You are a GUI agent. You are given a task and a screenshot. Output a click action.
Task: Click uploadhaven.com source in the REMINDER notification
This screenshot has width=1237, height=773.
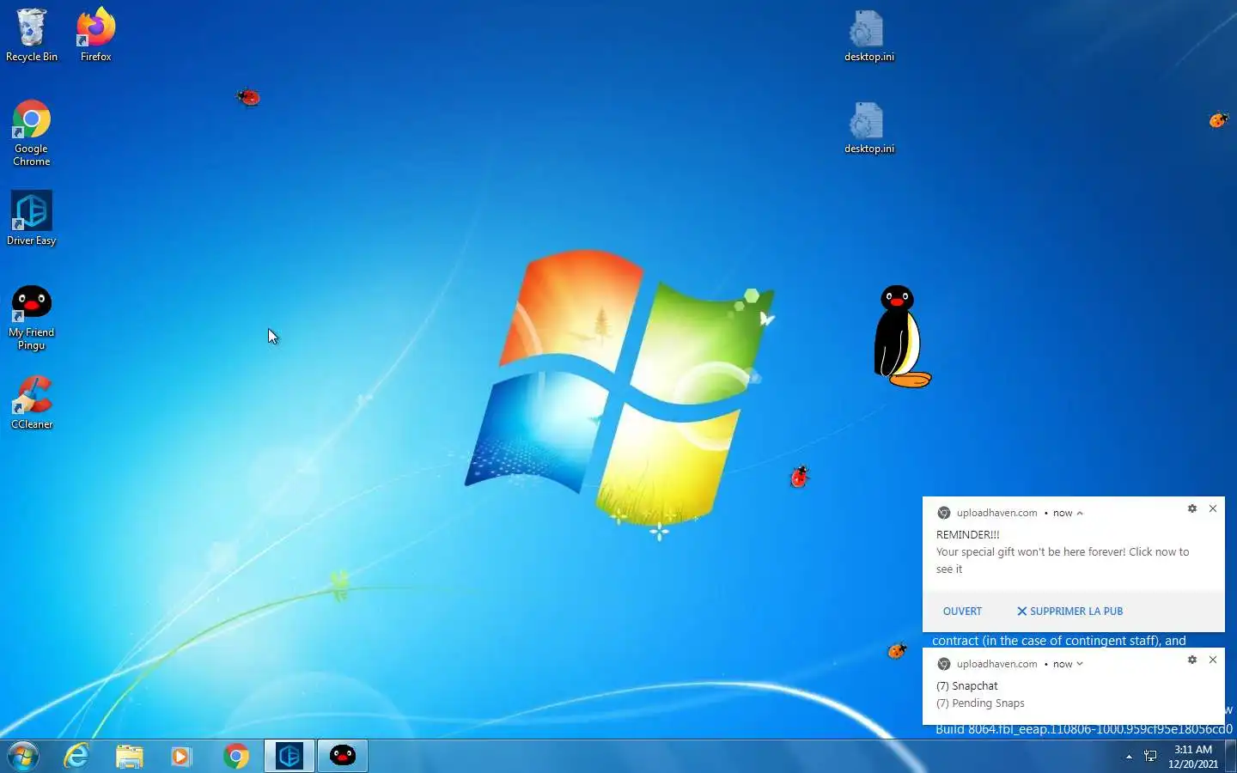(x=997, y=513)
